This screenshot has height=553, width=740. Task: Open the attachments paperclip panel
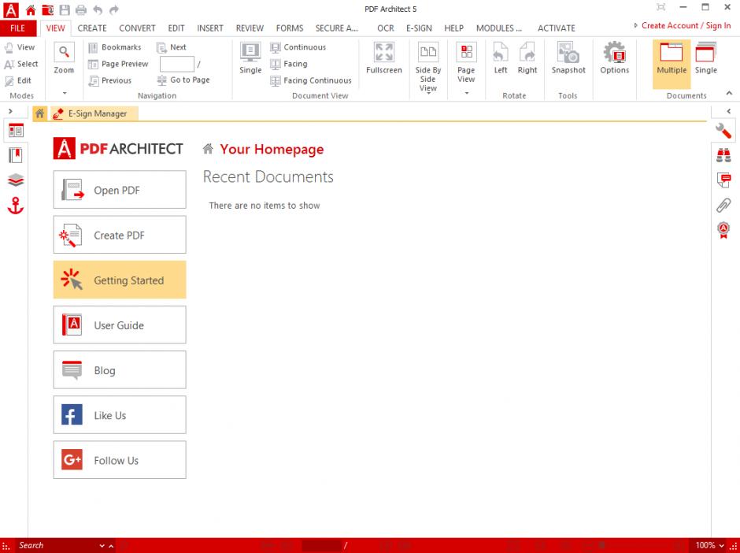[723, 206]
